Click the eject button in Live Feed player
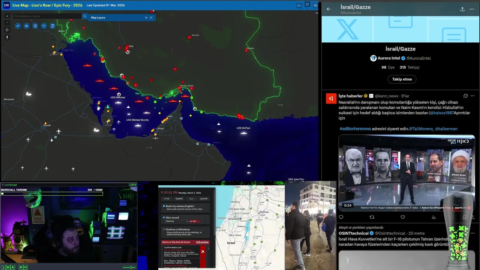The height and width of the screenshot is (270, 480). point(13,267)
